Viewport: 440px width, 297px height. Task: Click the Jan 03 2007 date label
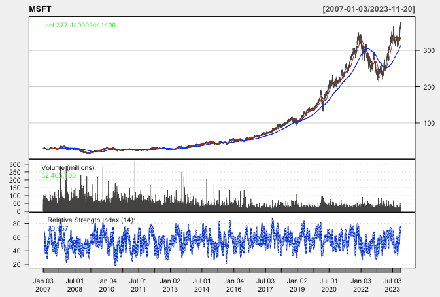(x=43, y=285)
